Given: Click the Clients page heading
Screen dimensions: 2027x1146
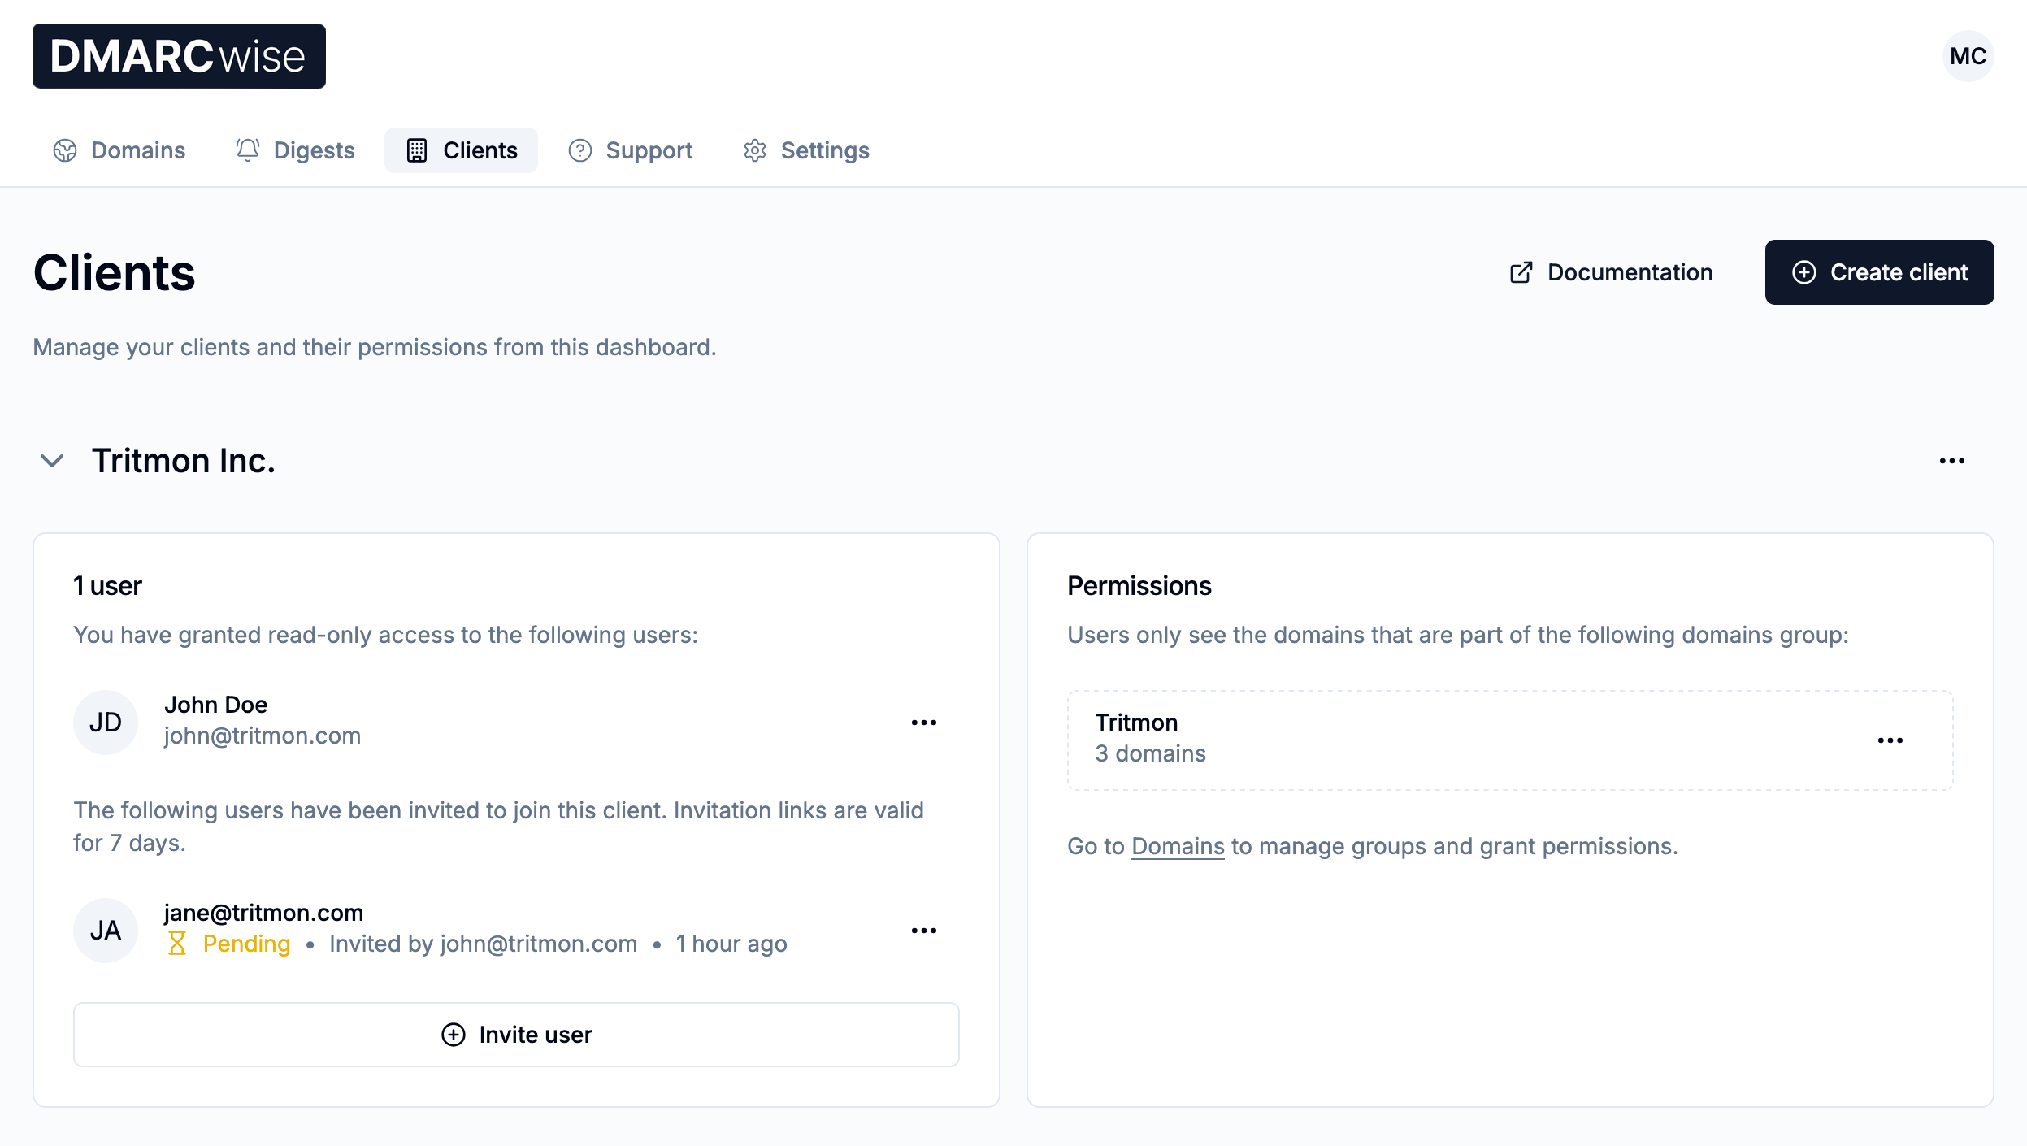Looking at the screenshot, I should pyautogui.click(x=115, y=272).
